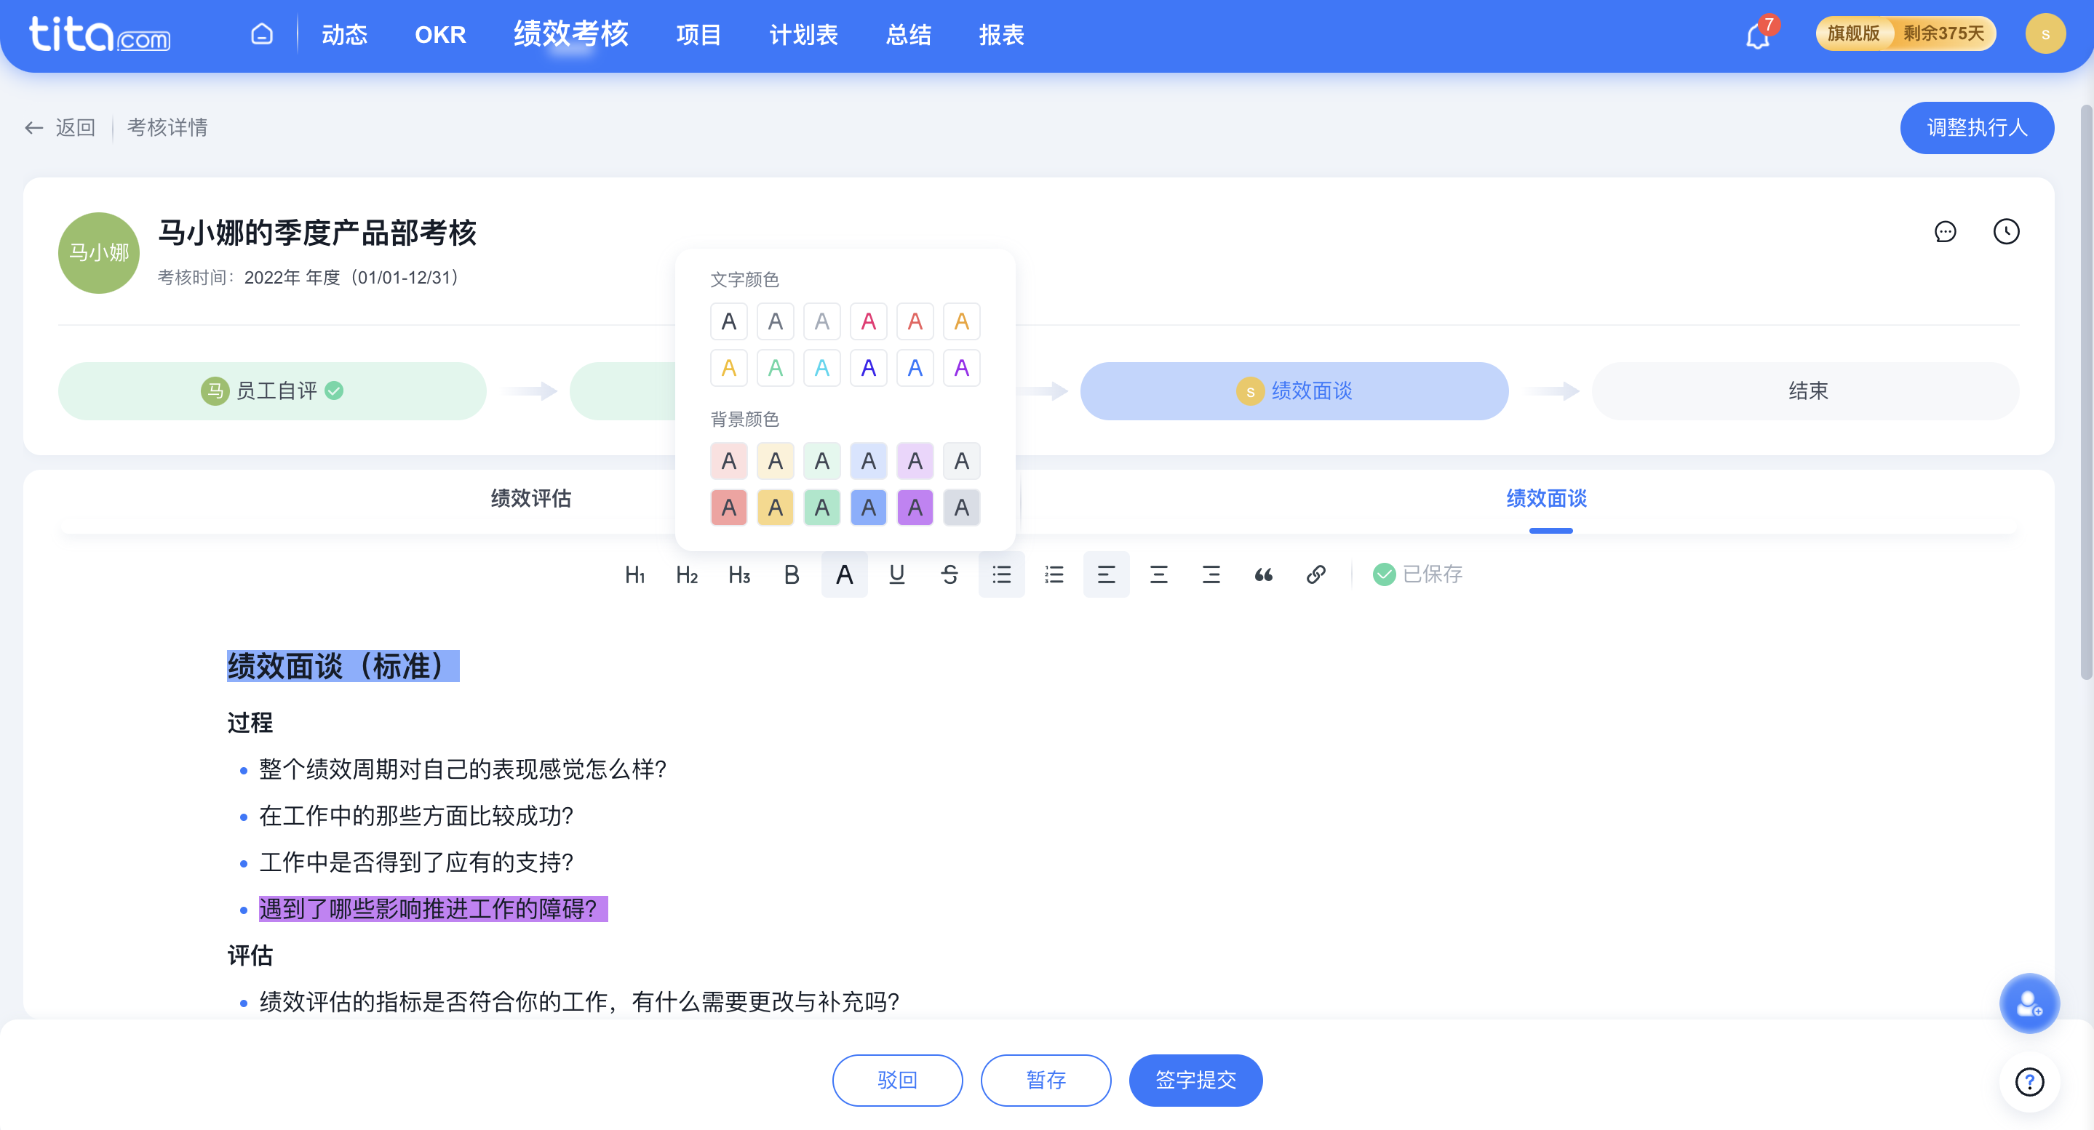The width and height of the screenshot is (2094, 1130).
Task: Toggle the text color A tool
Action: [x=845, y=575]
